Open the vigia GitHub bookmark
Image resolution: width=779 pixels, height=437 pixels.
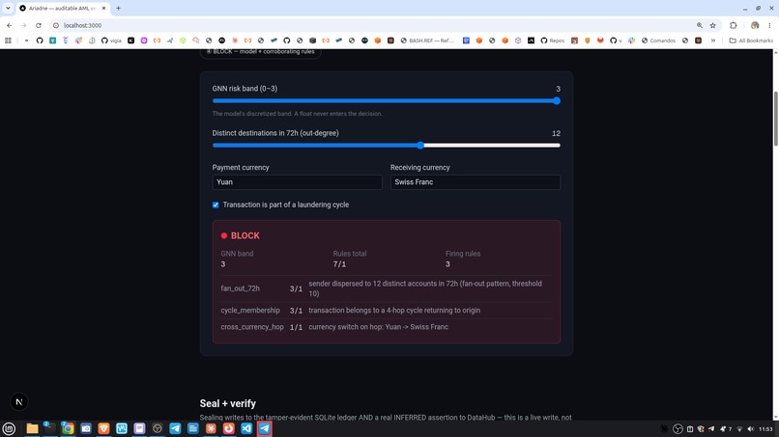point(111,41)
